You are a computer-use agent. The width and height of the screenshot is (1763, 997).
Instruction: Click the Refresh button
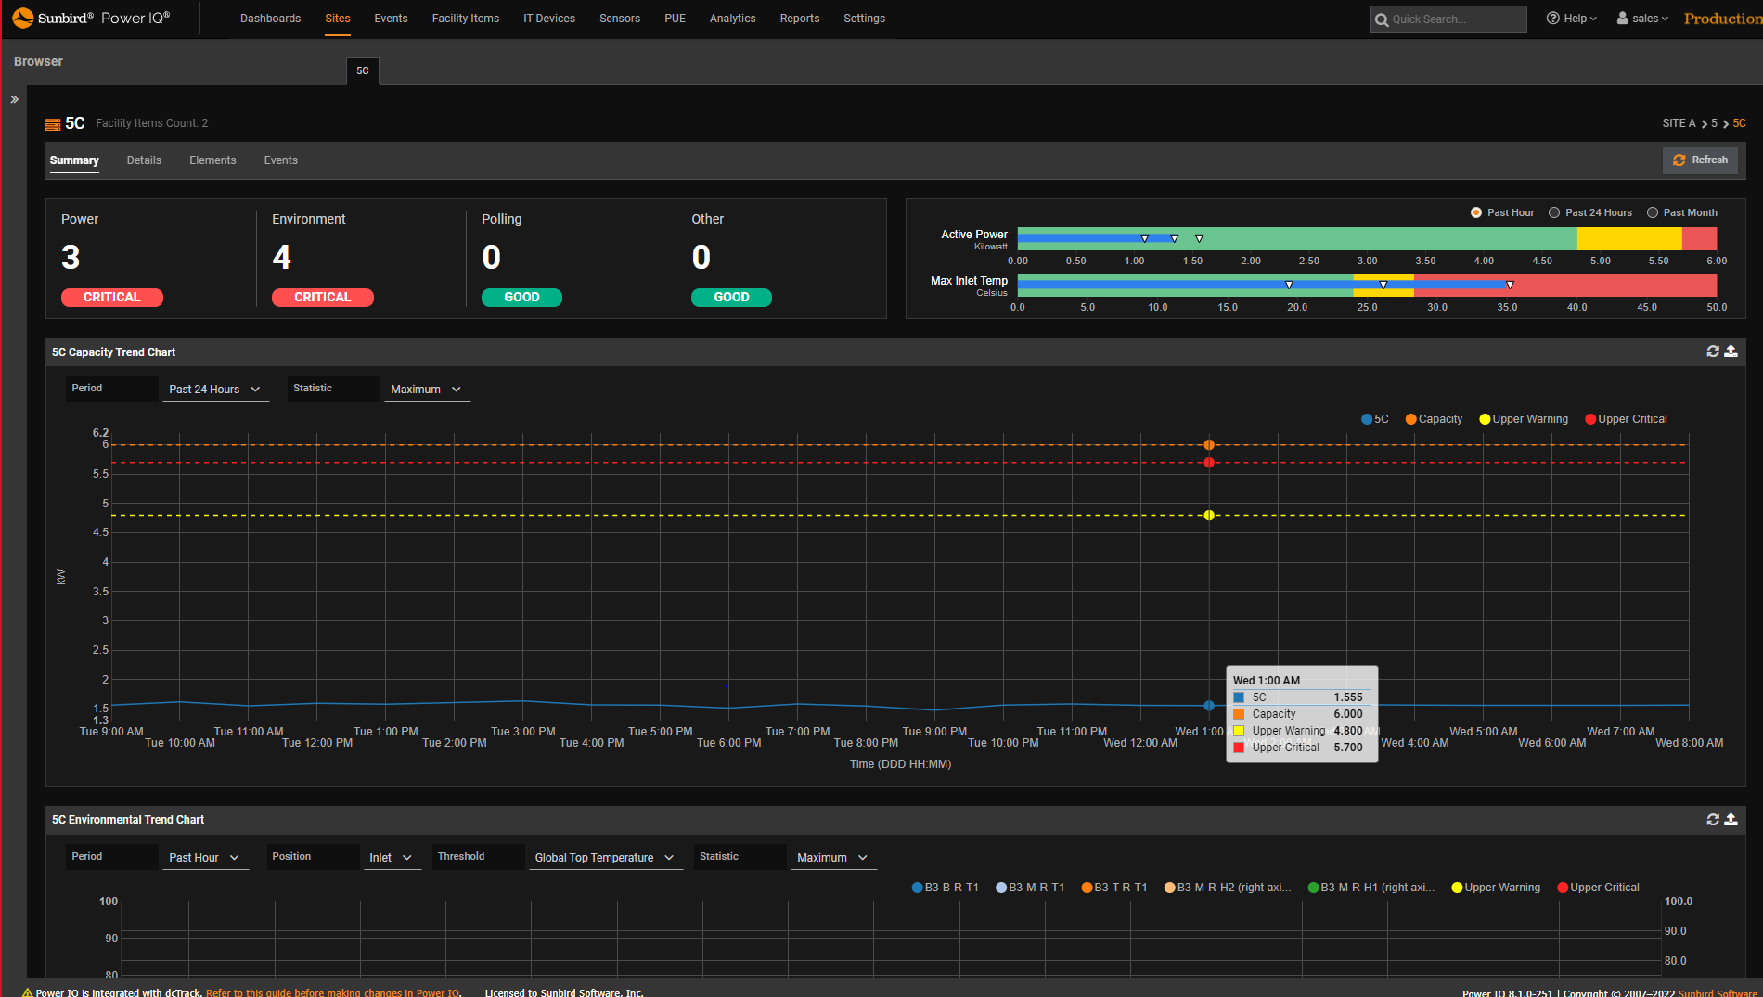tap(1700, 160)
